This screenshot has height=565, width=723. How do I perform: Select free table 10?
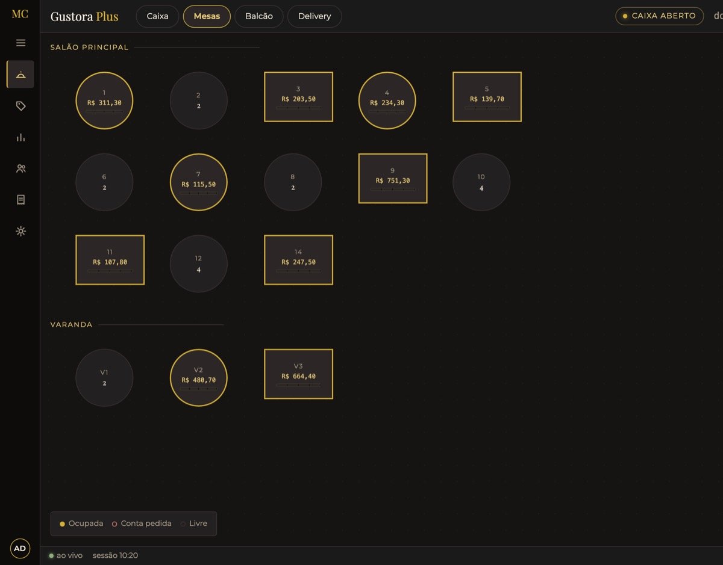[481, 182]
